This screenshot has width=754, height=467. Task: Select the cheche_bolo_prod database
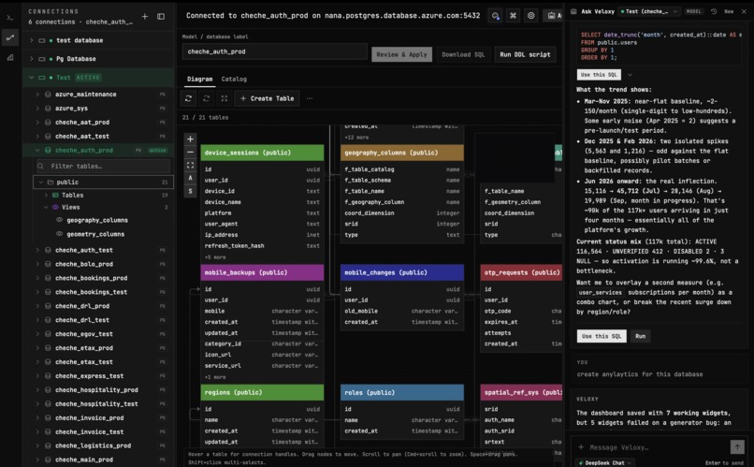83,264
